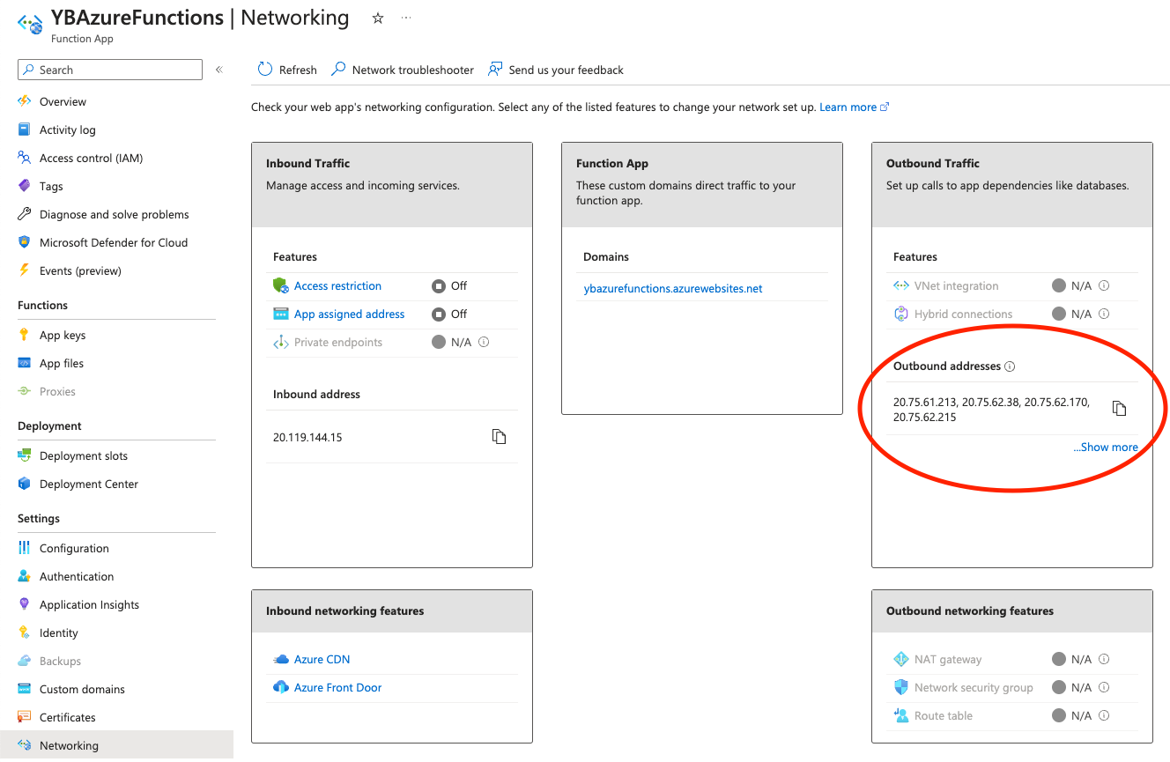Copy the outbound addresses to clipboard
Screen dimensions: 1170x762
coord(1119,408)
